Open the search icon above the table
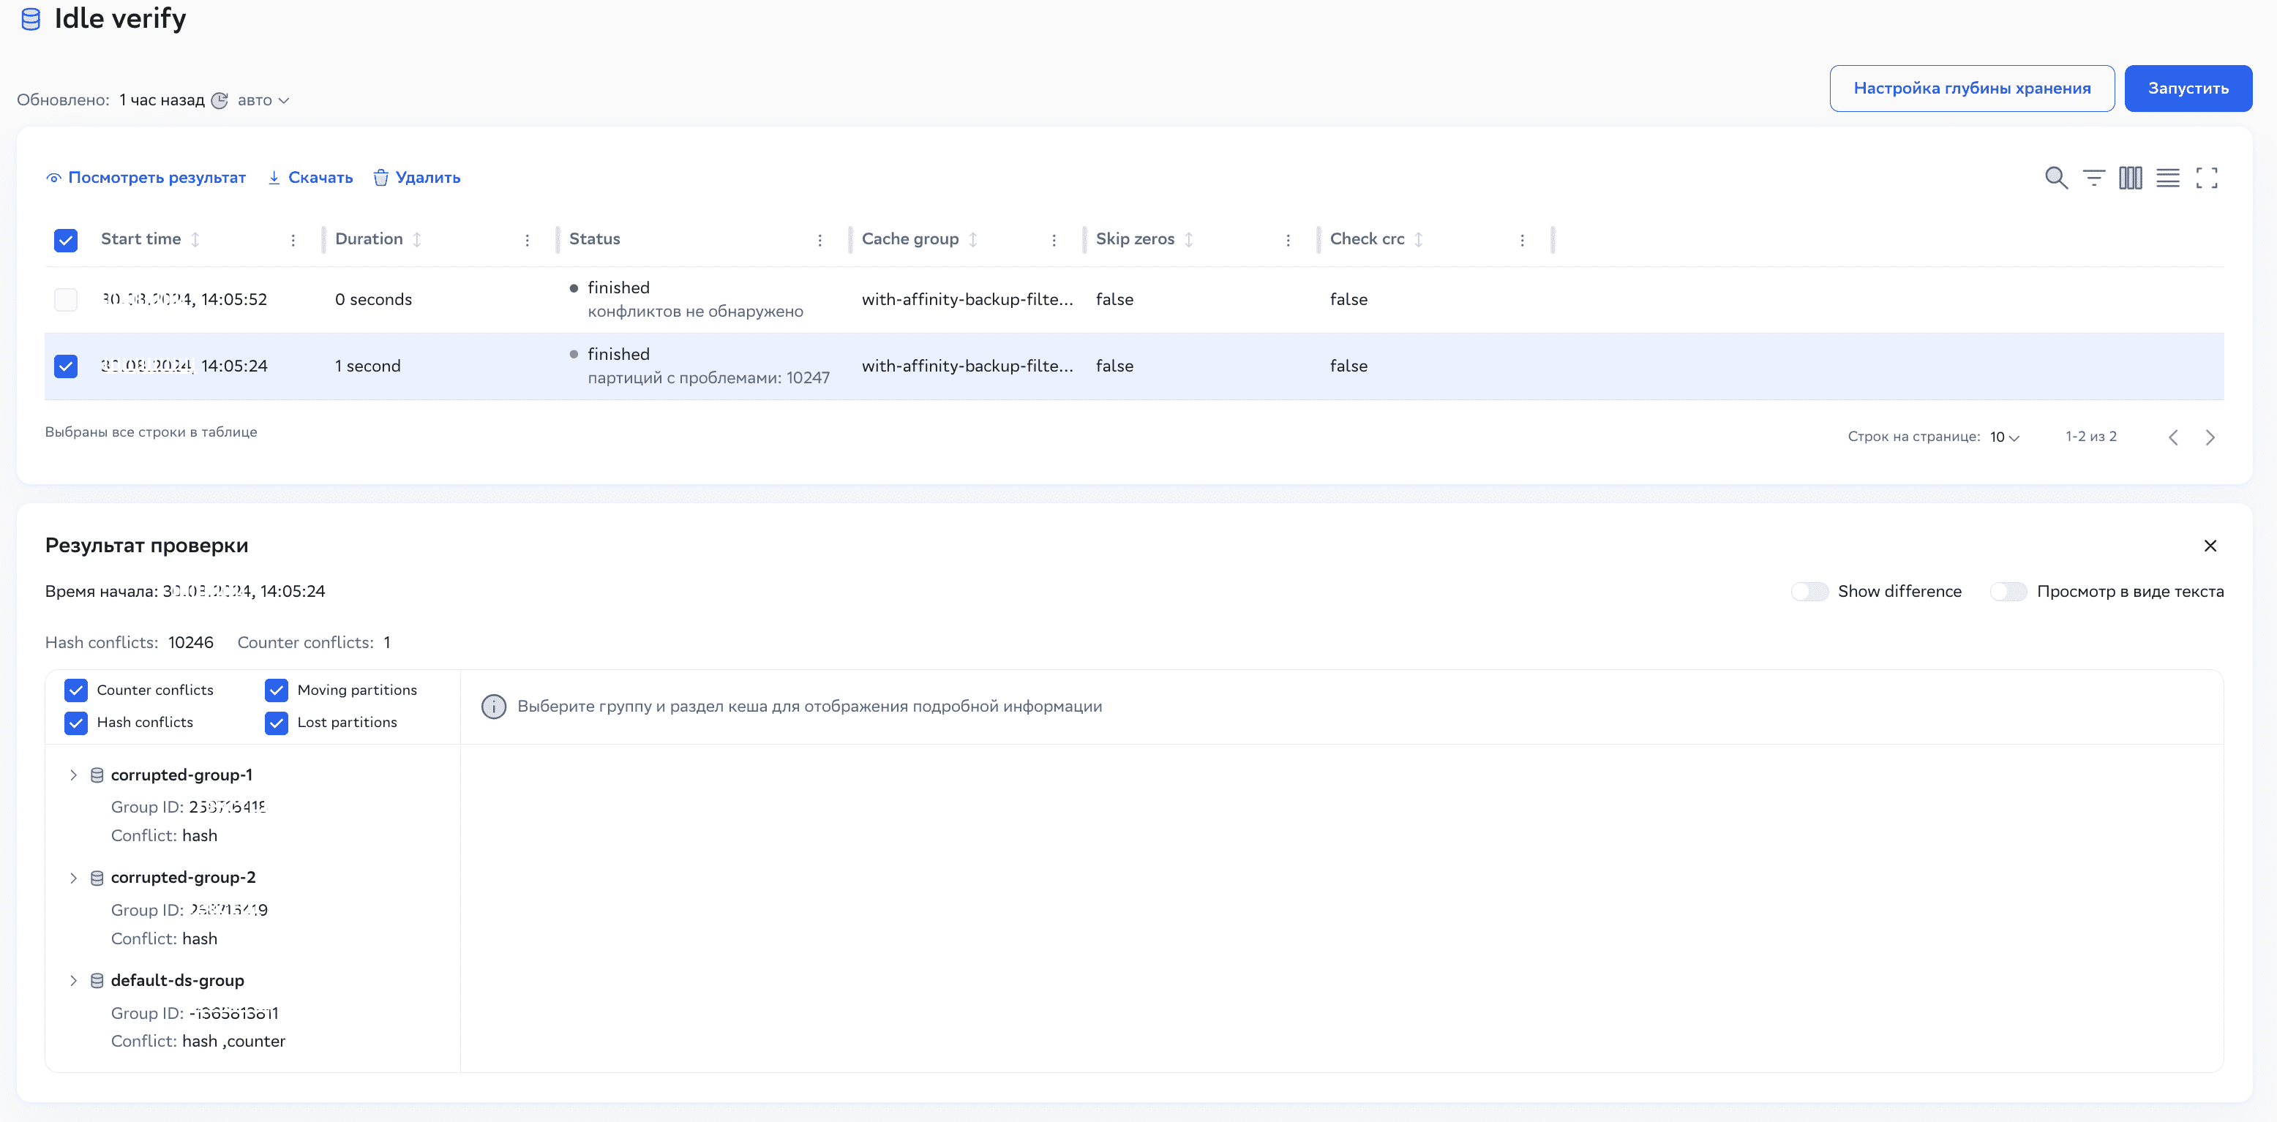 [x=2056, y=178]
